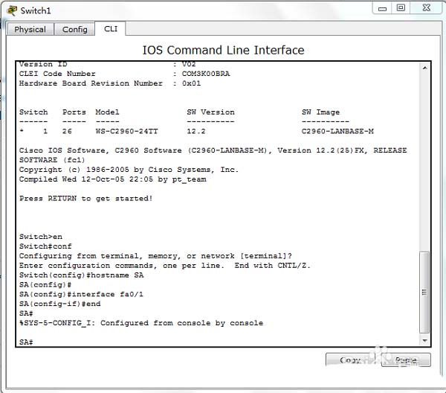Click the 'Compiled Wed 12-Oct-05' line
The width and height of the screenshot is (446, 393).
tap(113, 179)
